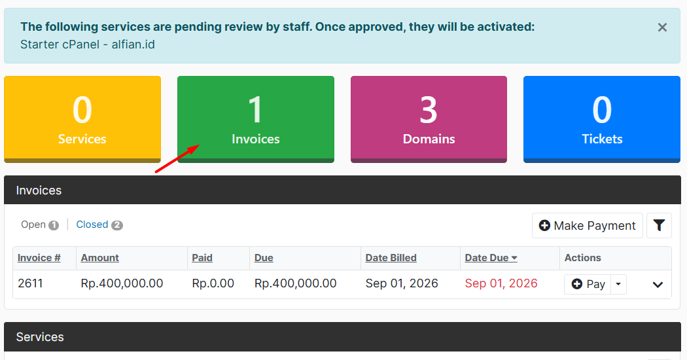The height and width of the screenshot is (360, 687).
Task: Sort invoices by Amount column
Action: tap(100, 258)
